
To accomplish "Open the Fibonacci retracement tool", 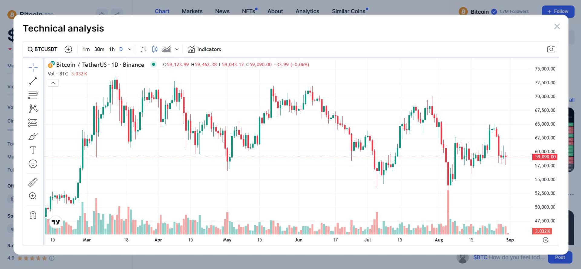I will (x=33, y=95).
